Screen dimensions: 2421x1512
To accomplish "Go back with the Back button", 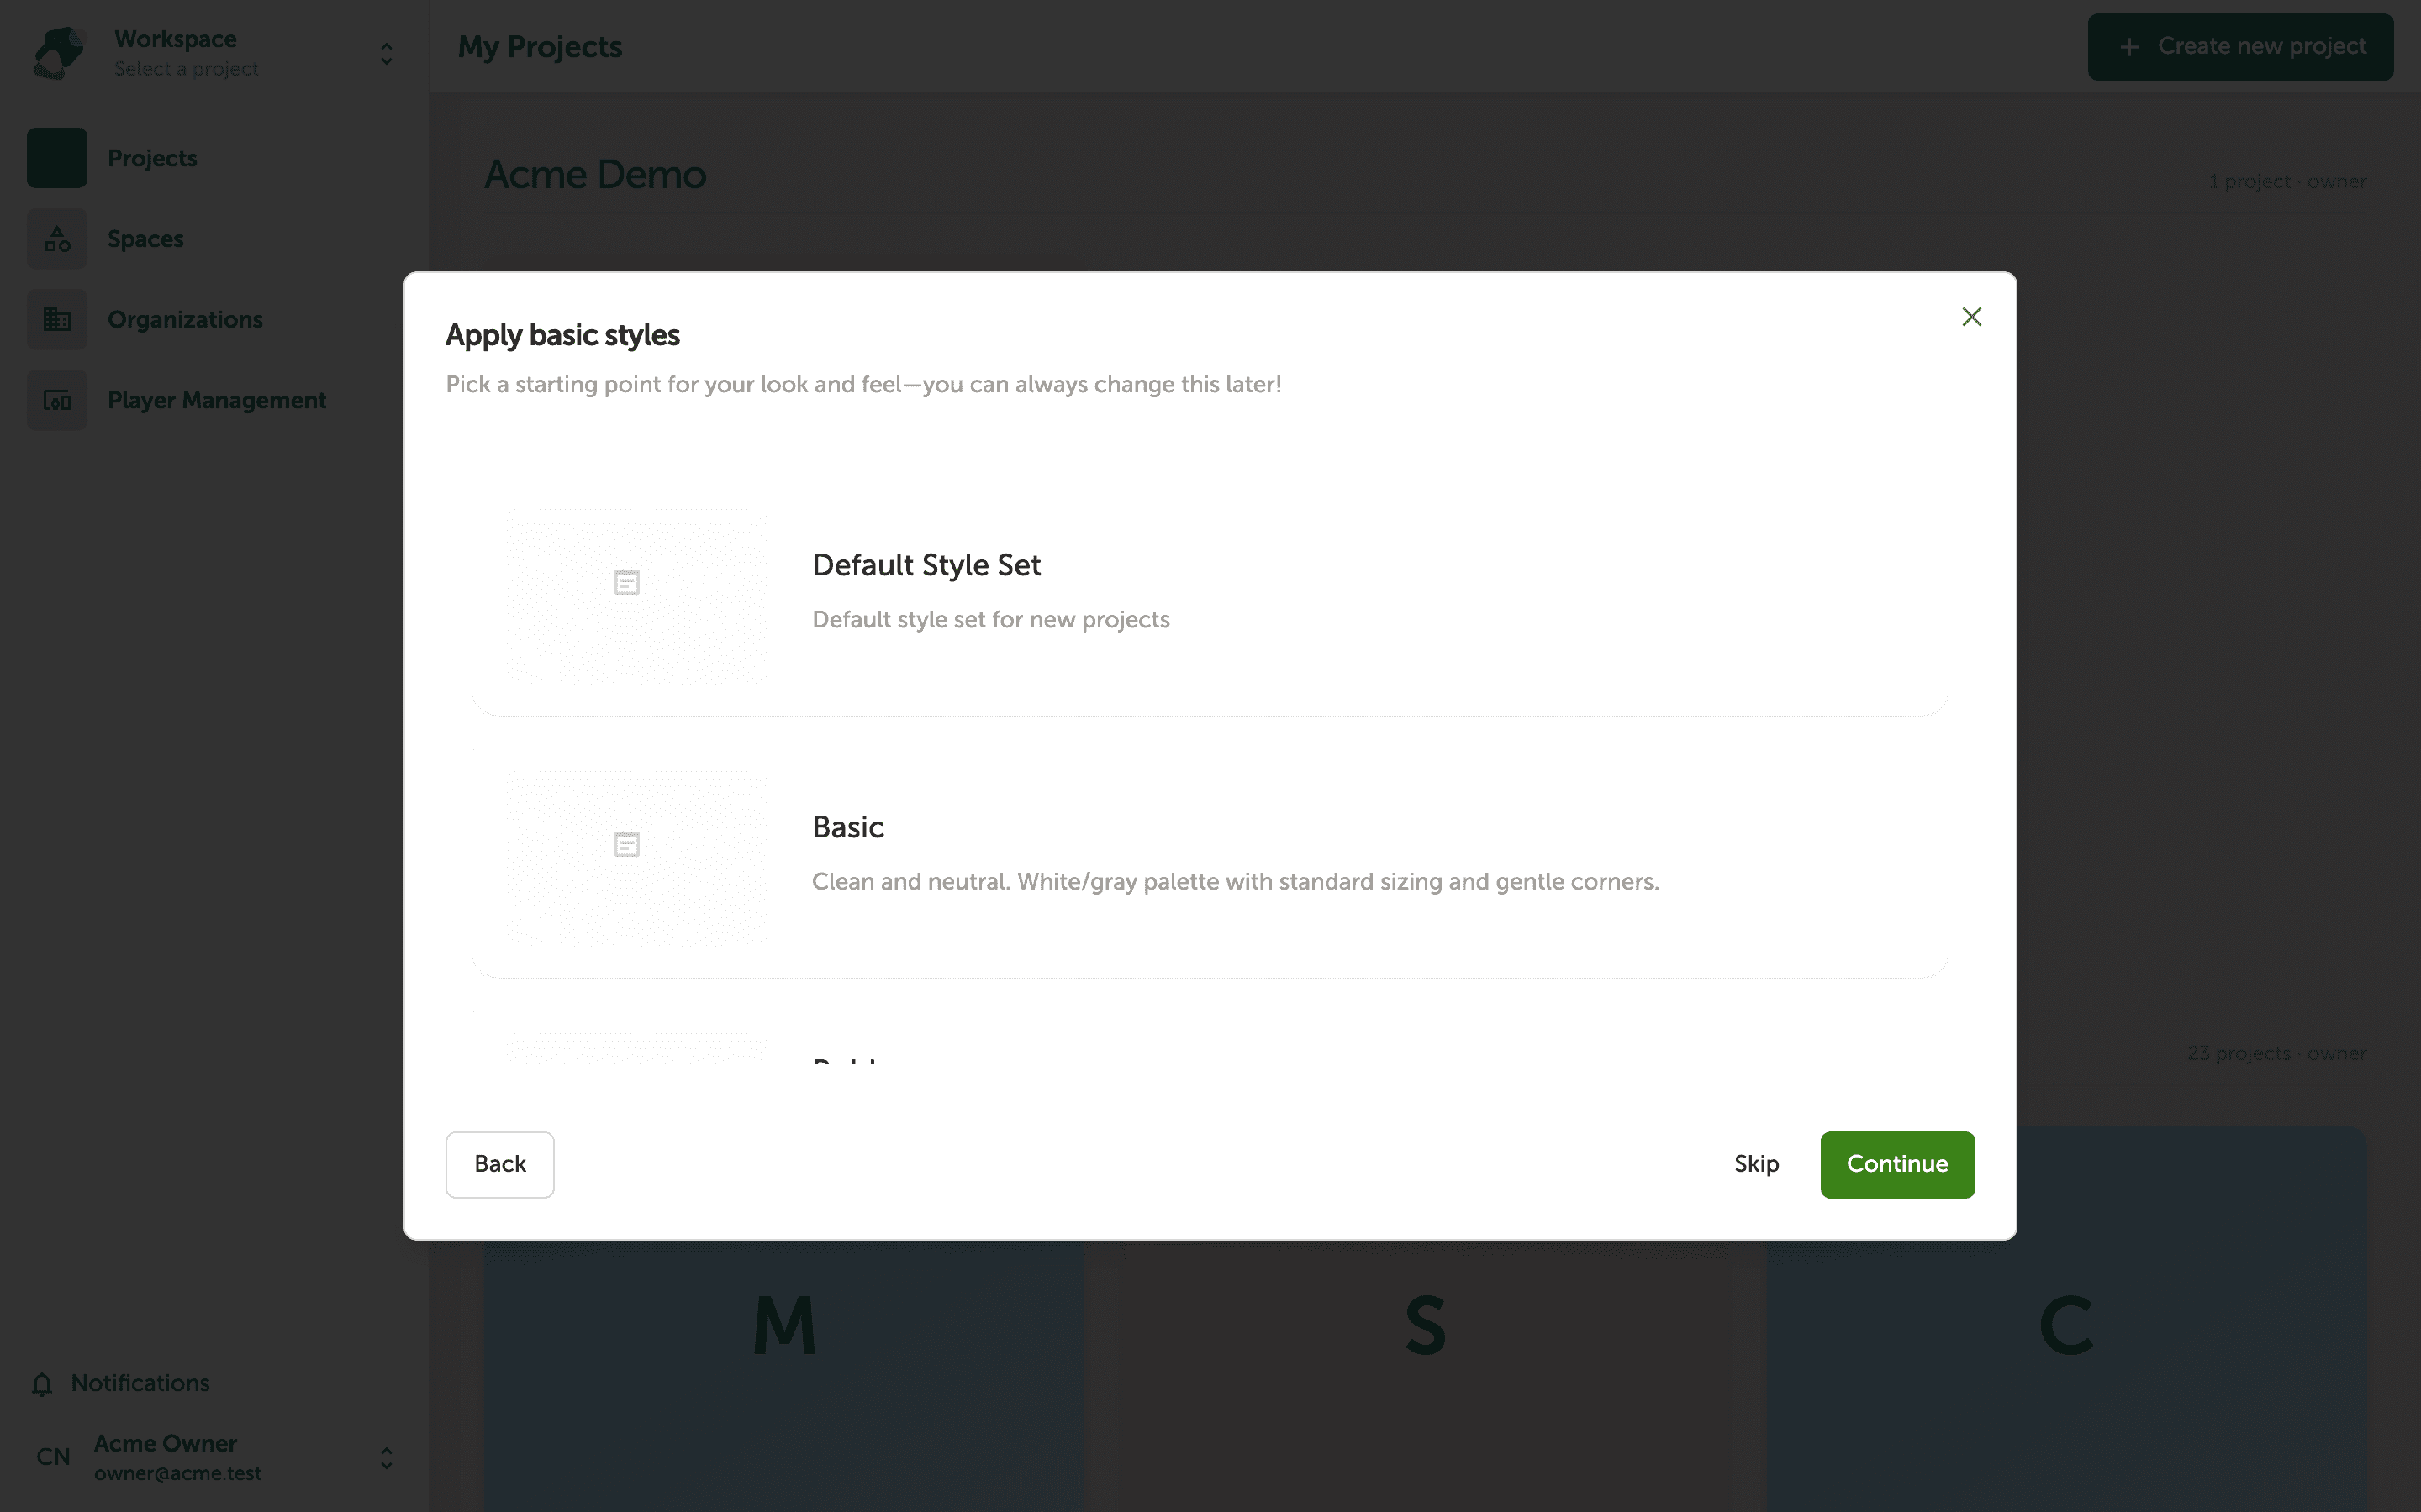I will [x=499, y=1164].
